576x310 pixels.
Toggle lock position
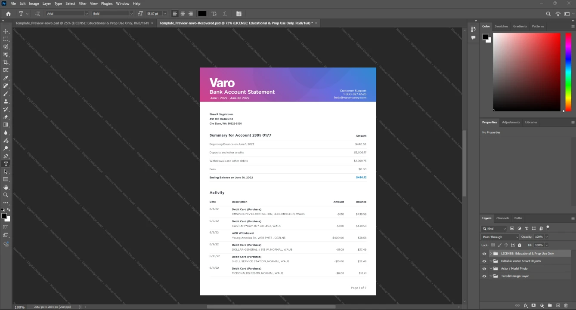point(506,245)
